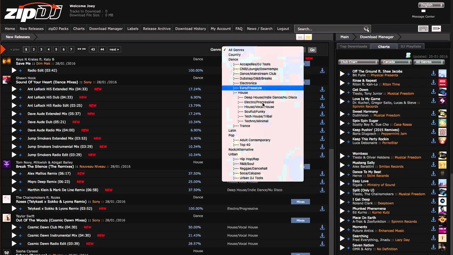Choose Hip Hop/Rap from genre list
Viewport: 453px width, 255px height.
click(x=263, y=159)
